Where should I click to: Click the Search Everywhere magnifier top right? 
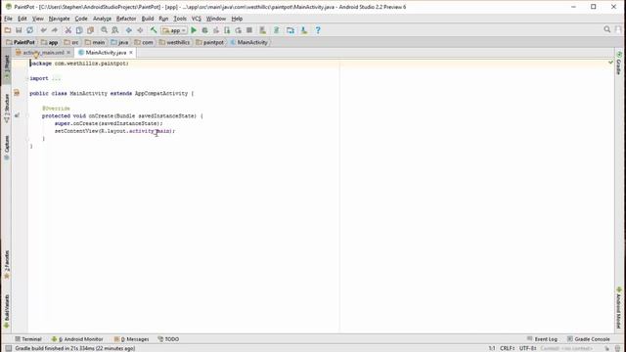tap(606, 29)
